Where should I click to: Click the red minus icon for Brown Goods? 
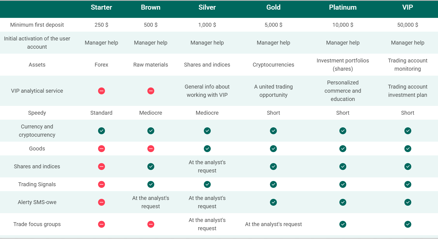pyautogui.click(x=151, y=149)
